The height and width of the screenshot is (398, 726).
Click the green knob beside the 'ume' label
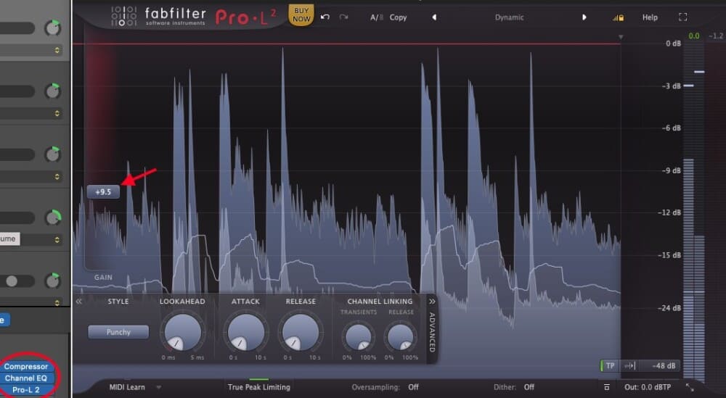point(53,217)
